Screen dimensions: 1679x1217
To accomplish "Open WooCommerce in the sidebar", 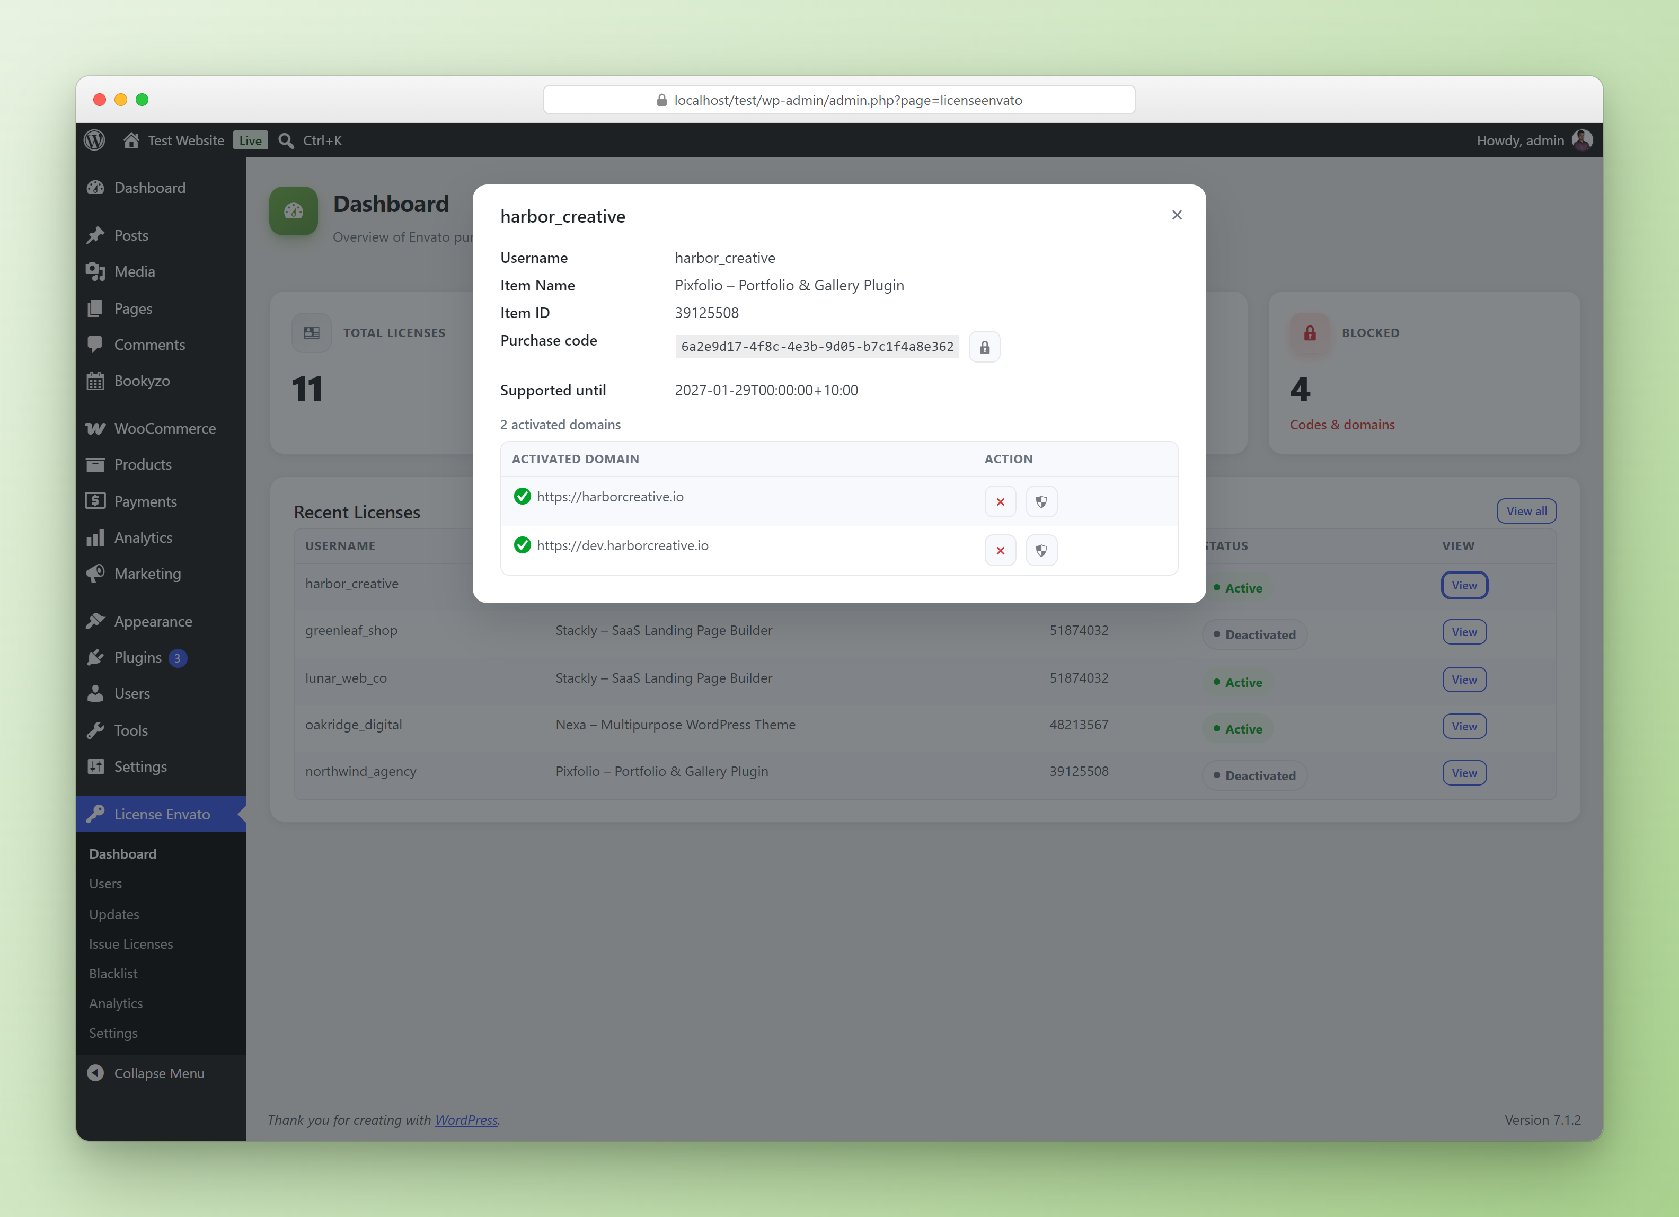I will coord(161,428).
